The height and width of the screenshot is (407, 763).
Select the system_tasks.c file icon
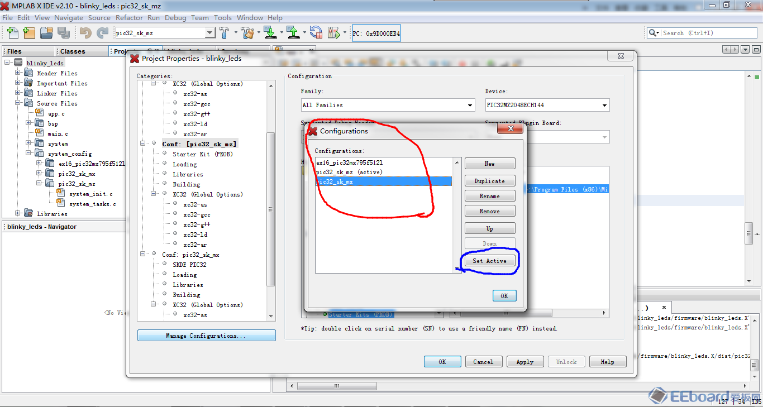coord(60,204)
